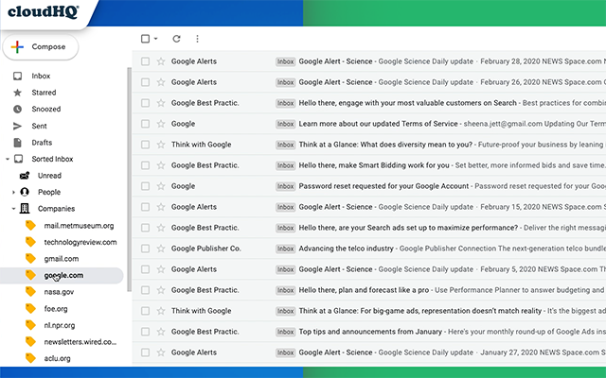Open the 'Advancing the telco industry' email
Image resolution: width=606 pixels, height=378 pixels.
pos(346,249)
